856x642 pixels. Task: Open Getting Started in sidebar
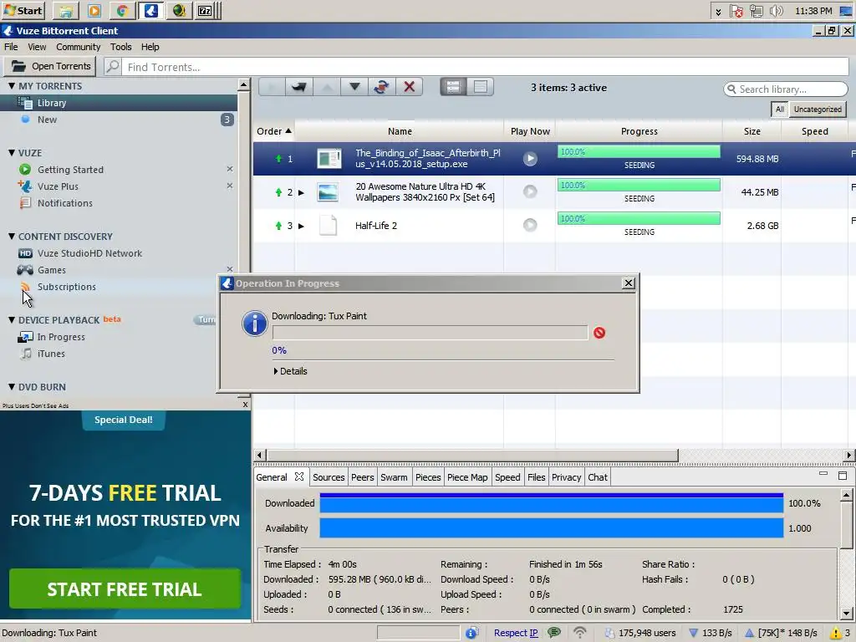click(70, 170)
